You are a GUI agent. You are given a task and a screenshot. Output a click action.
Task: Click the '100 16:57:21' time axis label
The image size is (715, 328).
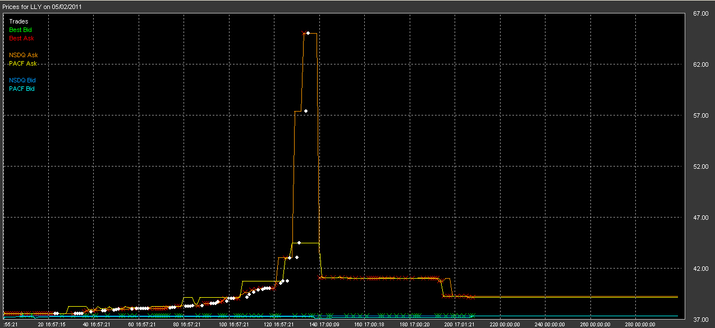coord(233,324)
